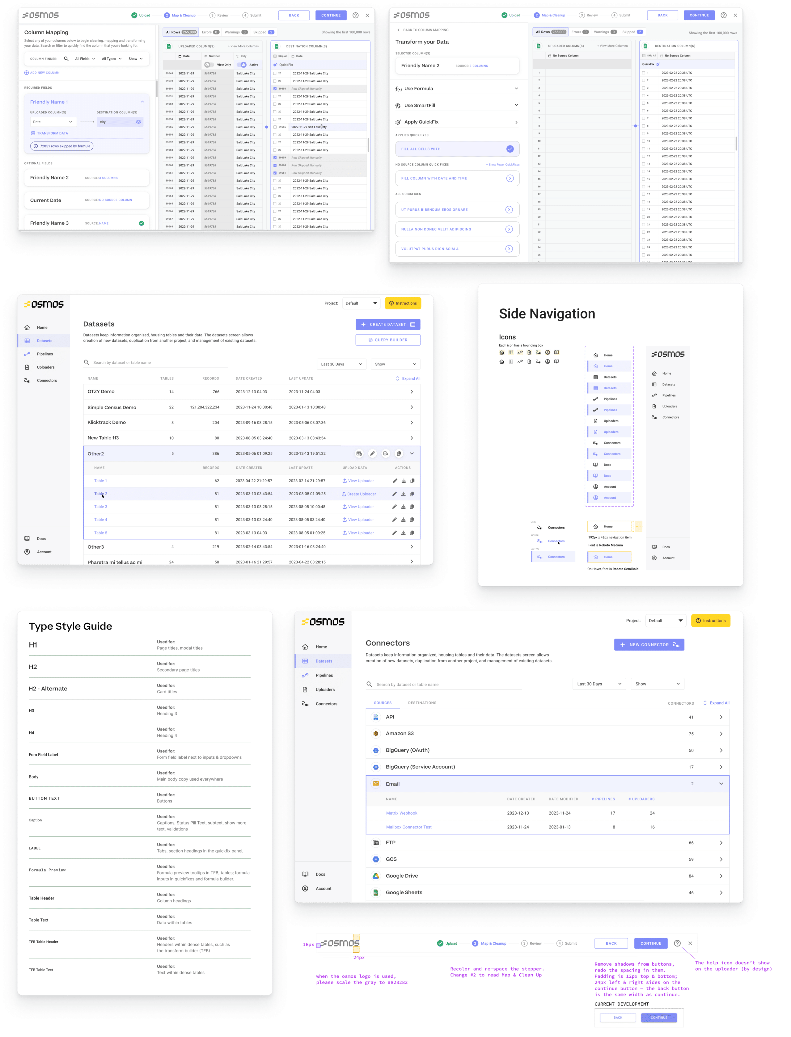Switch to the Destinations tab
791x1037 pixels.
[x=422, y=703]
